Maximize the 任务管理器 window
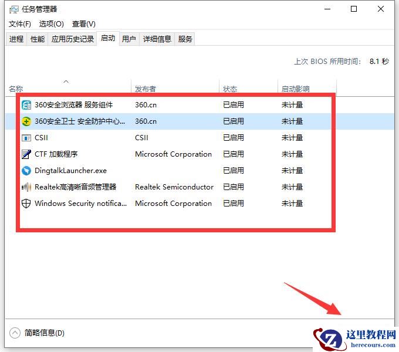 354,9
